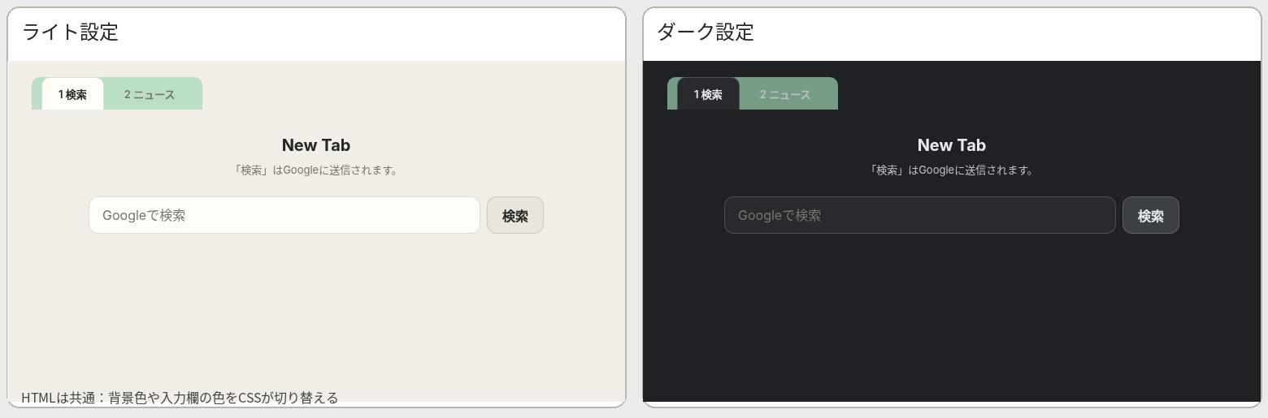Click the 'New Tab' heading in the dark panel
Viewport: 1268px width, 418px height.
click(x=952, y=145)
